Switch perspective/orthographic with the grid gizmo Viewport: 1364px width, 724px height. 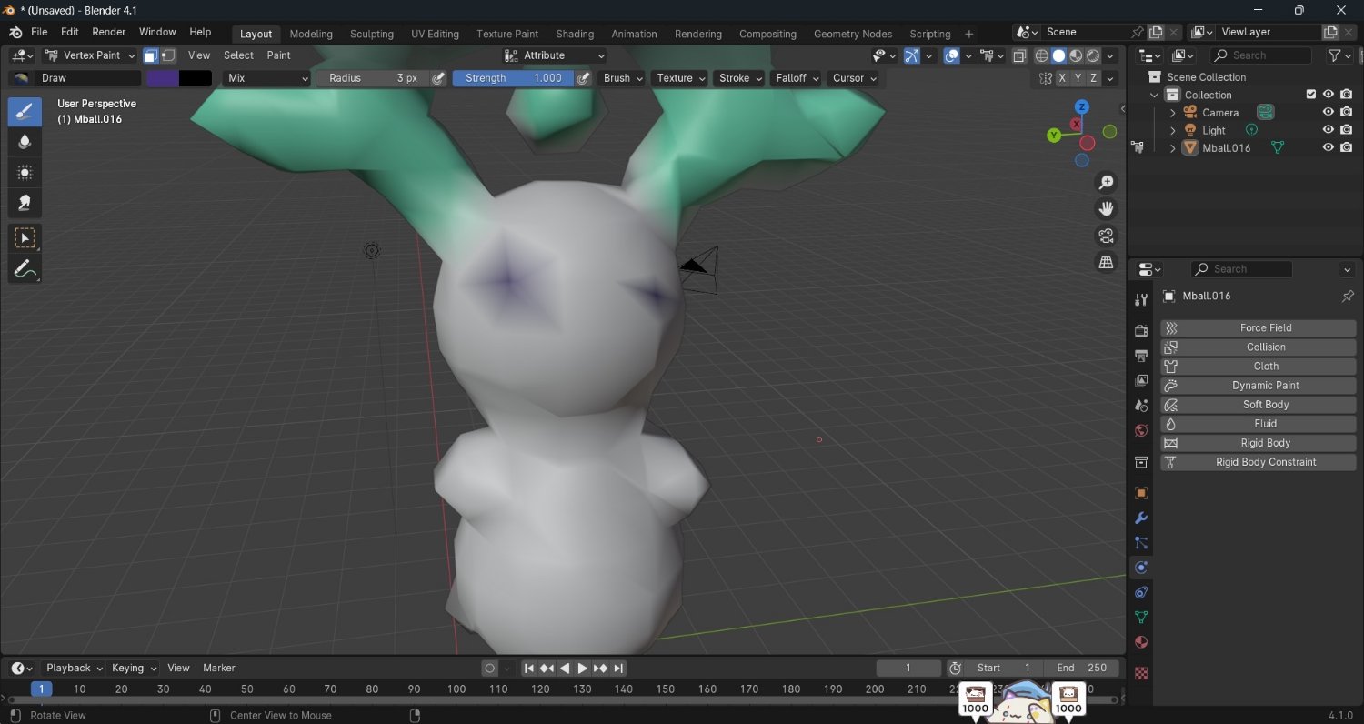[1106, 262]
